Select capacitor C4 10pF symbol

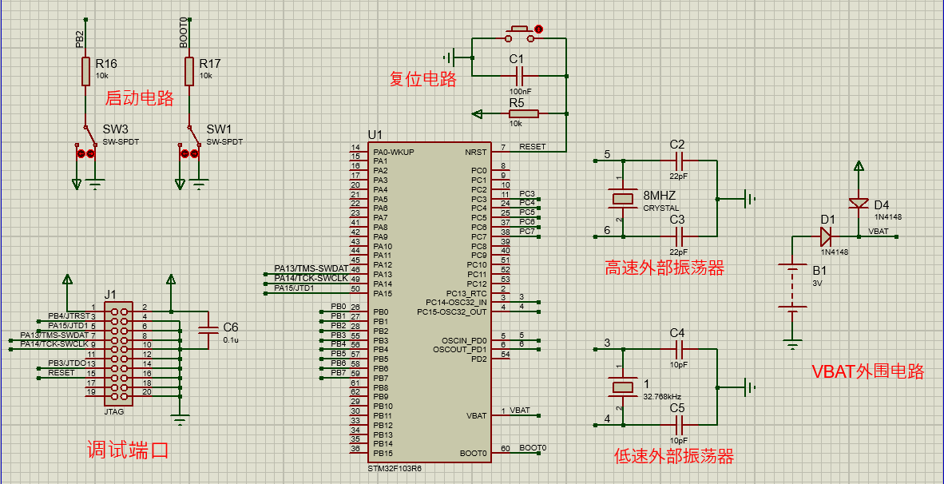[679, 348]
